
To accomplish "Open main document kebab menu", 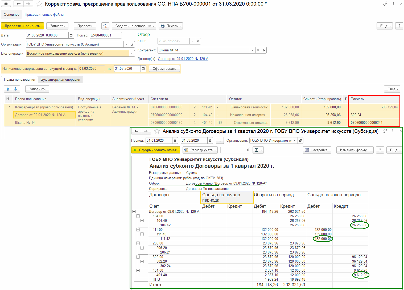I will click(393, 4).
